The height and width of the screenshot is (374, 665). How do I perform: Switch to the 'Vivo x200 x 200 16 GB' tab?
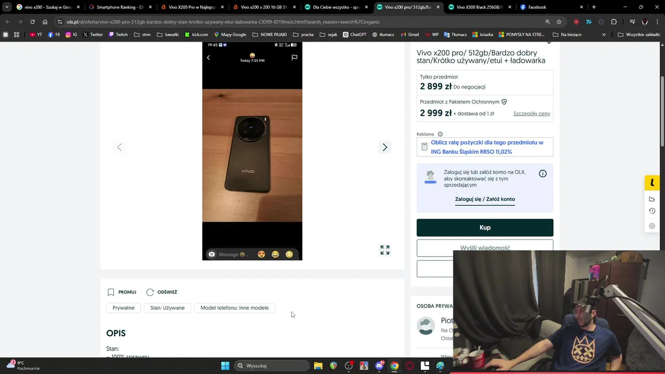tap(263, 7)
